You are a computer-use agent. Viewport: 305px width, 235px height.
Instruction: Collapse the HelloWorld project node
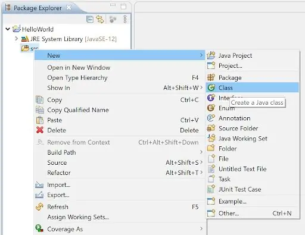8,29
